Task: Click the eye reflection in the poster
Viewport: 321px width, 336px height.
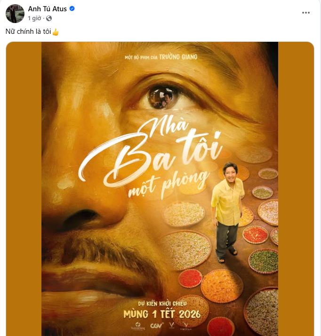Action: (x=162, y=96)
